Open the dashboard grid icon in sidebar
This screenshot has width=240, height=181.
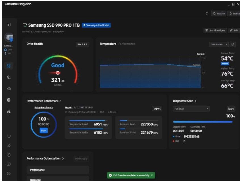9,66
